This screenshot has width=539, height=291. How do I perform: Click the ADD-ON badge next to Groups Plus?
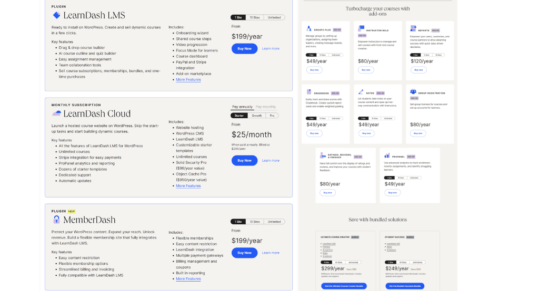[x=337, y=30]
